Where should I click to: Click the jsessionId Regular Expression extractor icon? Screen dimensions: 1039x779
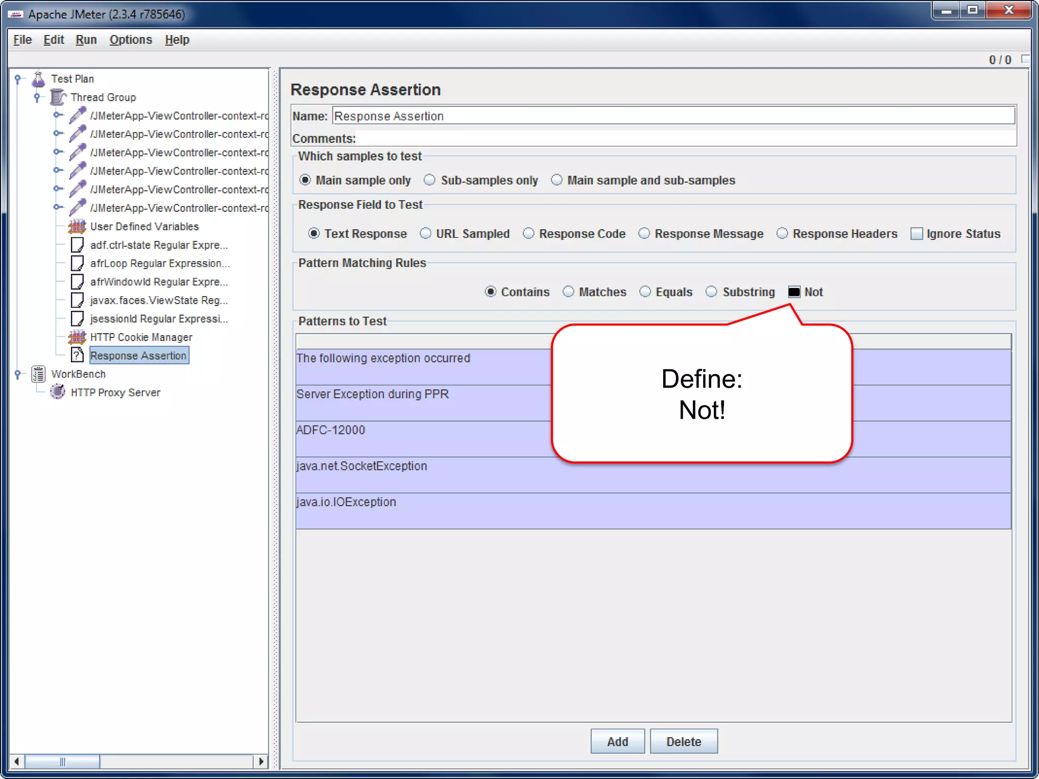[77, 318]
